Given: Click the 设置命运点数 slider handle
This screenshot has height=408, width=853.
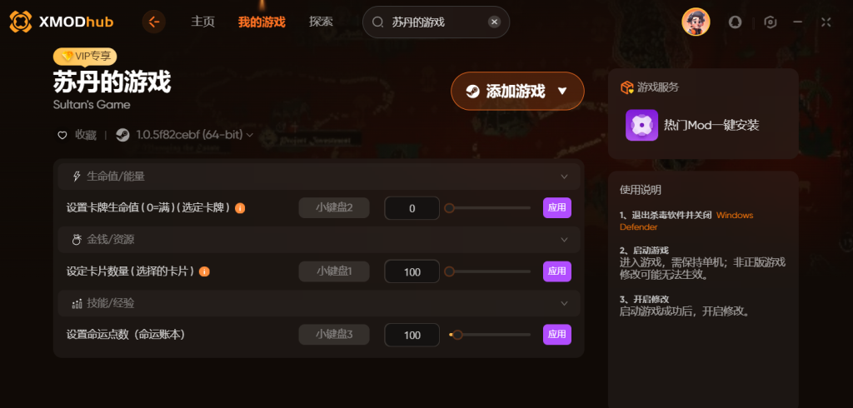Looking at the screenshot, I should pyautogui.click(x=457, y=335).
